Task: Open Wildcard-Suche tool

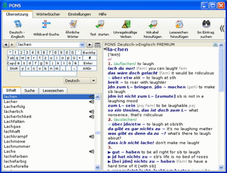Action: pos(46,24)
